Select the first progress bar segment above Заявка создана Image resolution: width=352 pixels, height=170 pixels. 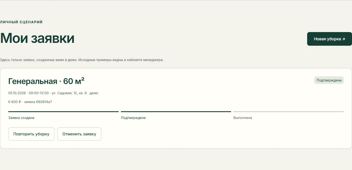click(x=63, y=112)
